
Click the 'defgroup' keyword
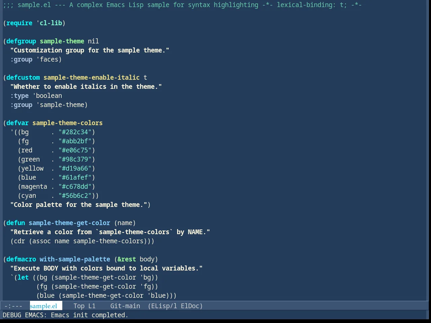(21, 41)
